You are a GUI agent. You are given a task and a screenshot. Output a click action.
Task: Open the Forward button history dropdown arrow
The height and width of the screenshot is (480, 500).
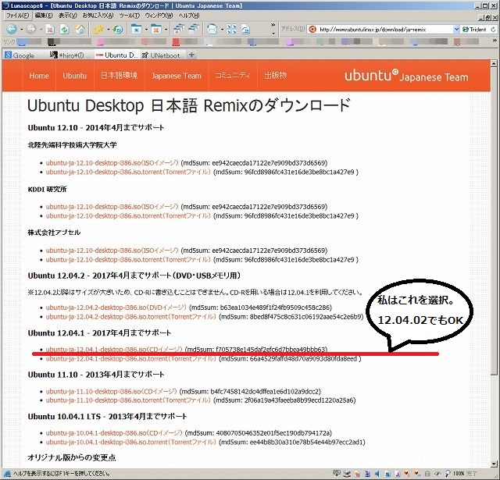point(41,30)
